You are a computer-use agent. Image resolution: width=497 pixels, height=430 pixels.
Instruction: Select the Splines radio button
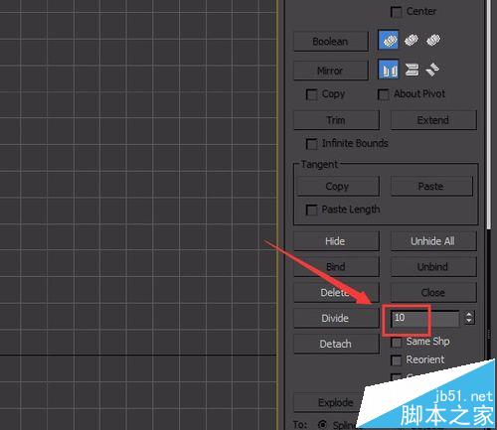point(322,424)
